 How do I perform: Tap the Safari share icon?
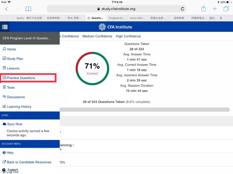[x=203, y=9]
